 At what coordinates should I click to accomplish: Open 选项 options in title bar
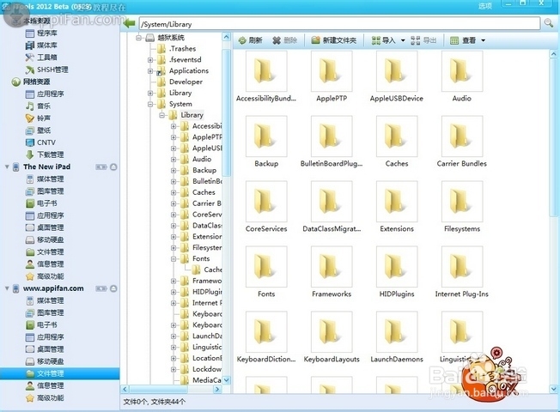(485, 6)
